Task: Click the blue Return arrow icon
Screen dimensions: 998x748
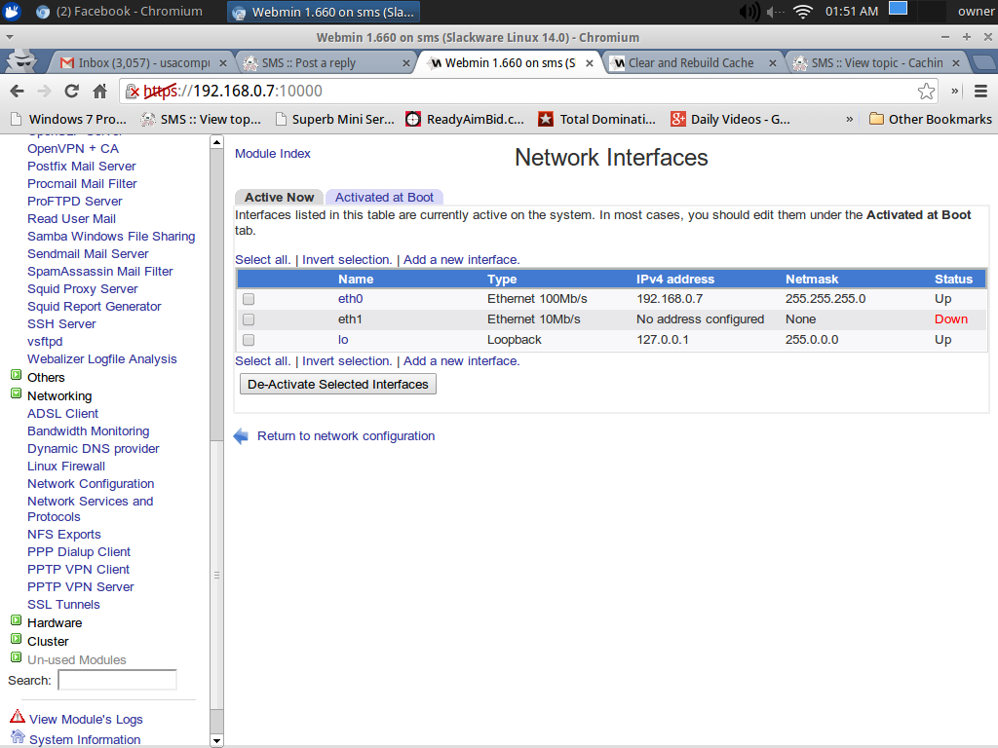Action: [242, 436]
